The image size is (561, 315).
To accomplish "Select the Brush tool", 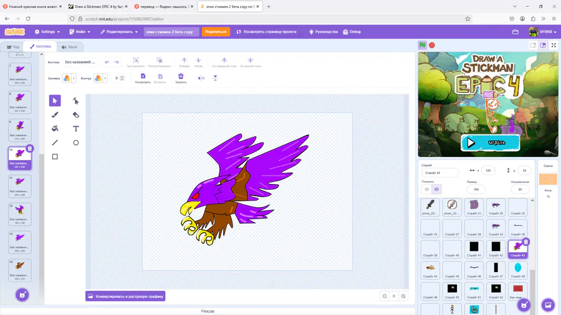I will tap(55, 115).
